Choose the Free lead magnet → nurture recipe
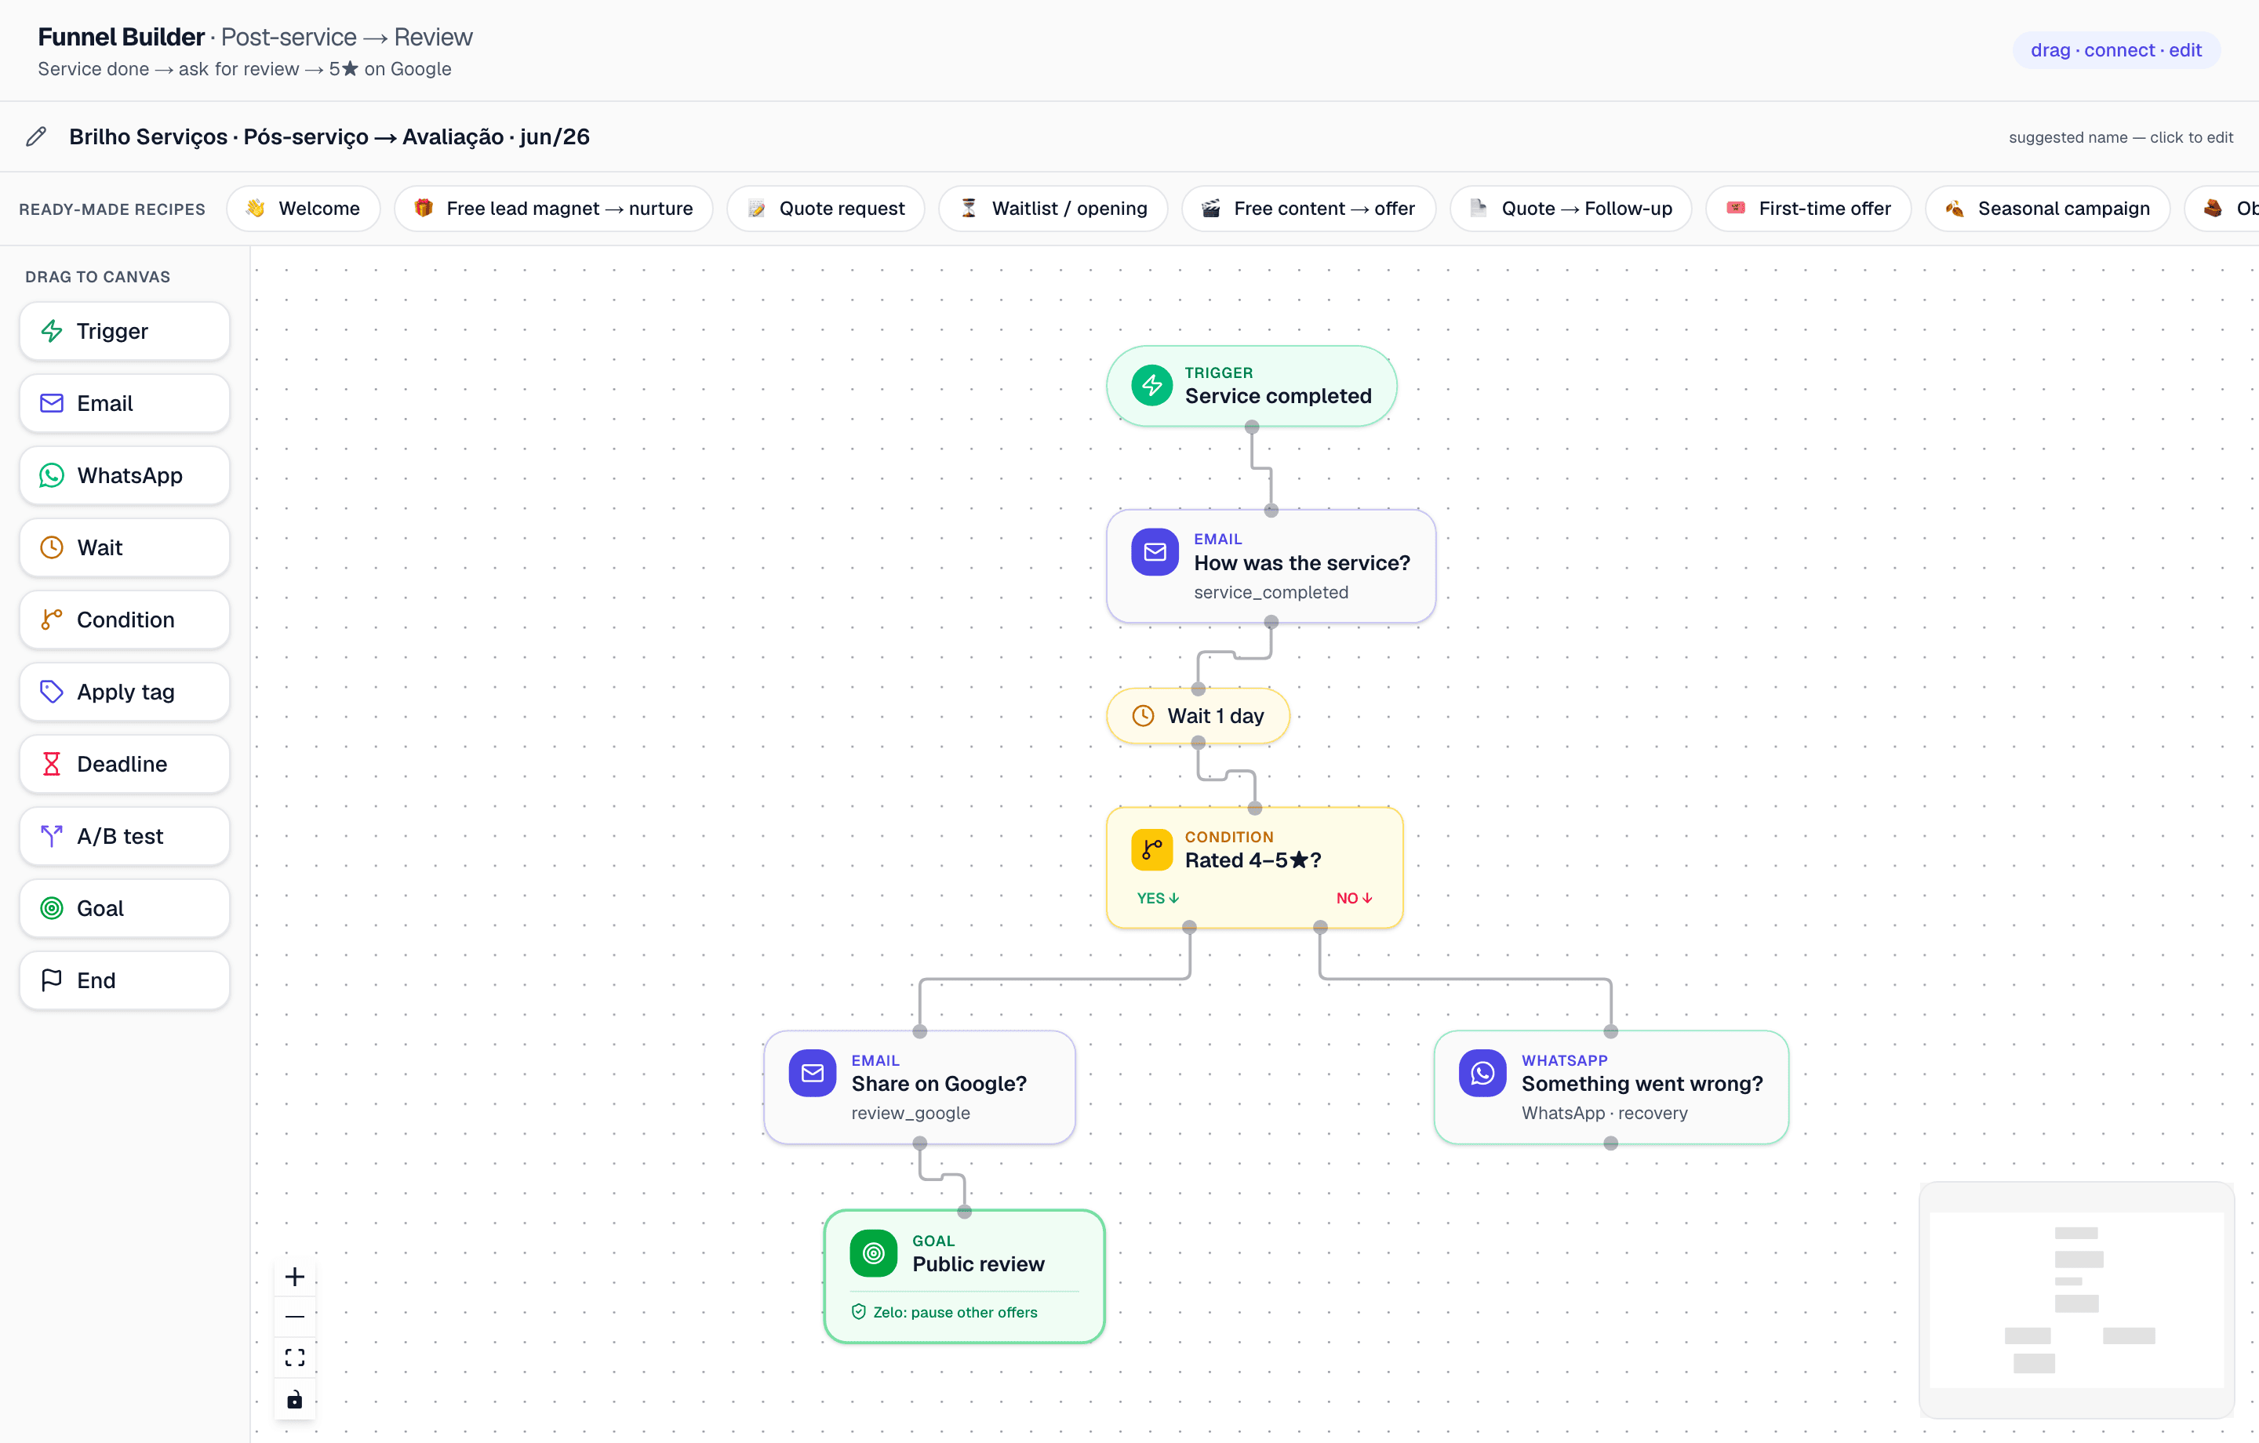Image resolution: width=2259 pixels, height=1443 pixels. point(554,209)
